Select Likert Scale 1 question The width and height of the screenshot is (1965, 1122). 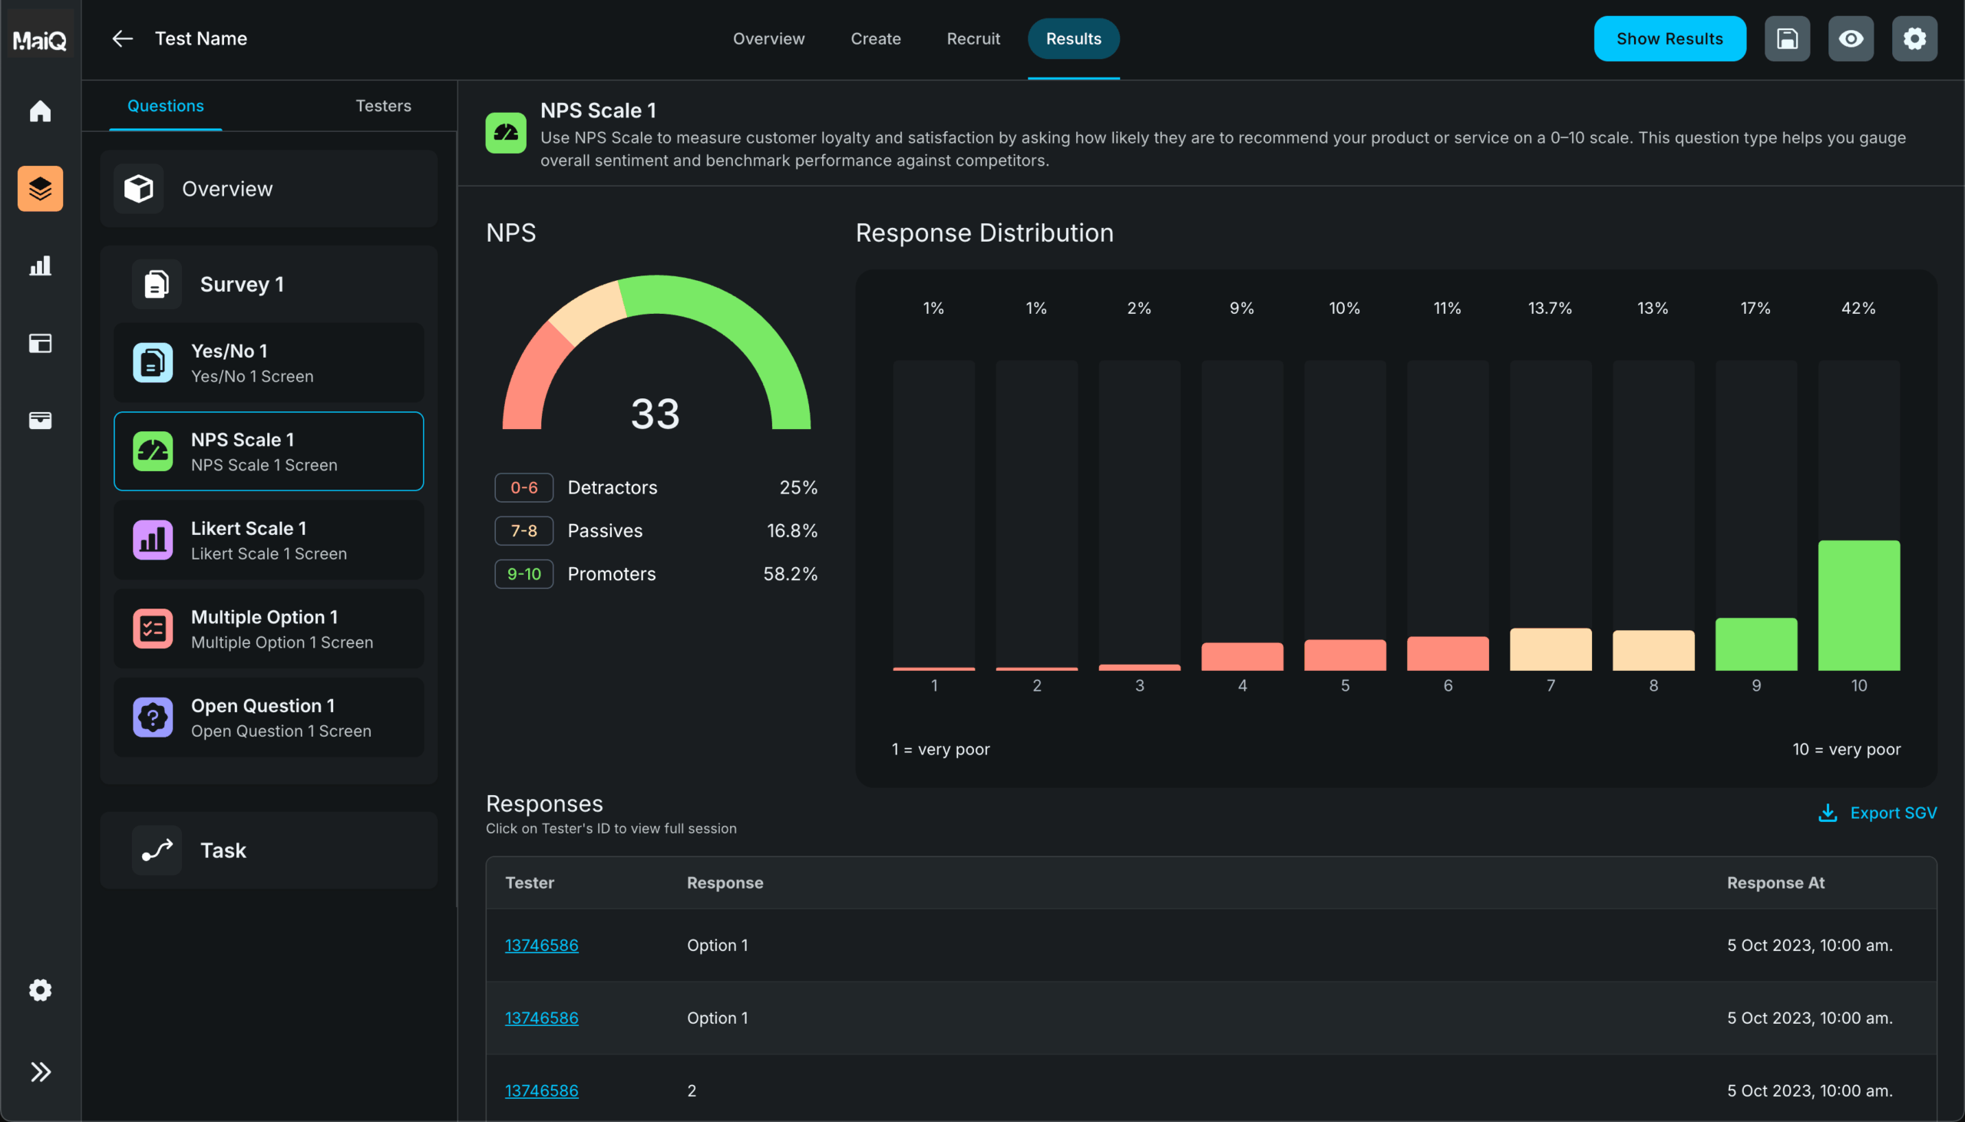(268, 540)
